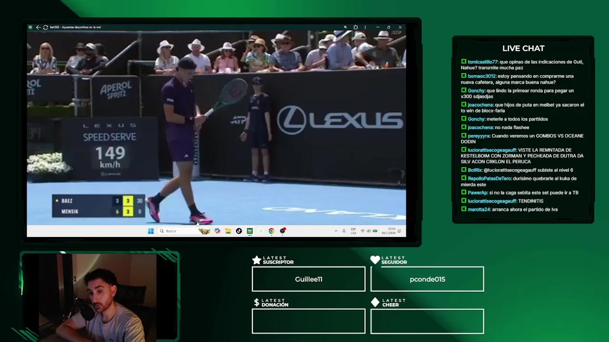Open Google Chrome from the taskbar
The width and height of the screenshot is (609, 342).
[x=271, y=231]
